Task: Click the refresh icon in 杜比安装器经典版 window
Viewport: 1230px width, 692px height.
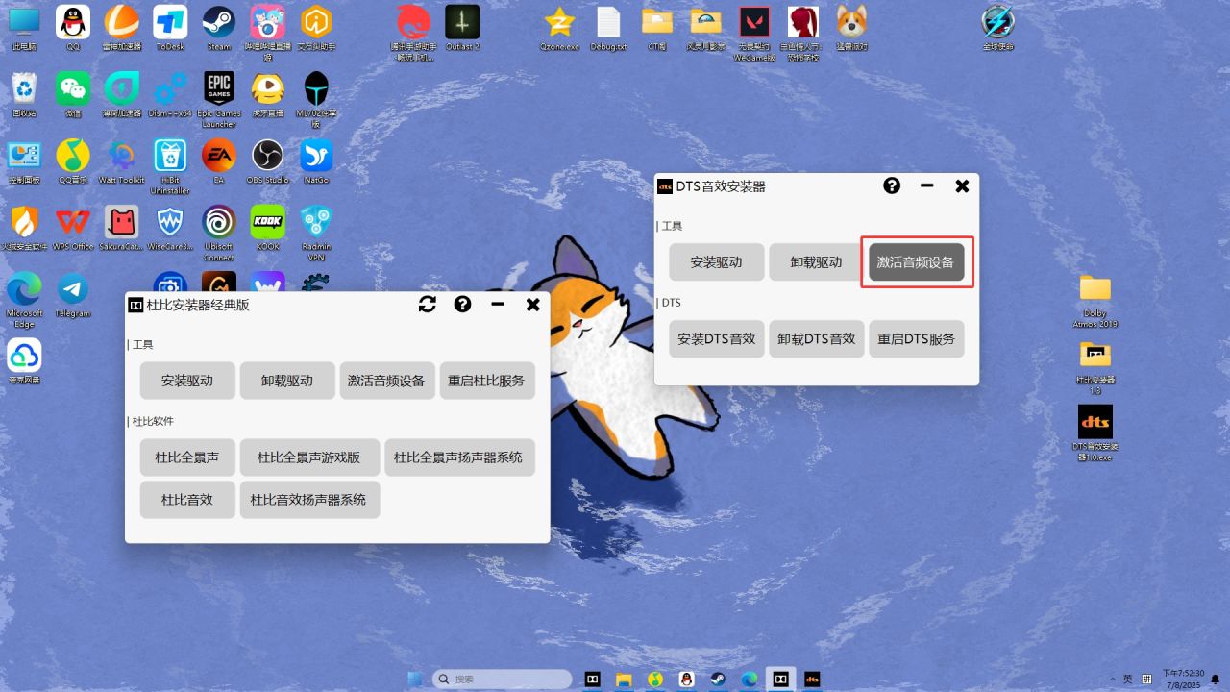Action: [428, 305]
